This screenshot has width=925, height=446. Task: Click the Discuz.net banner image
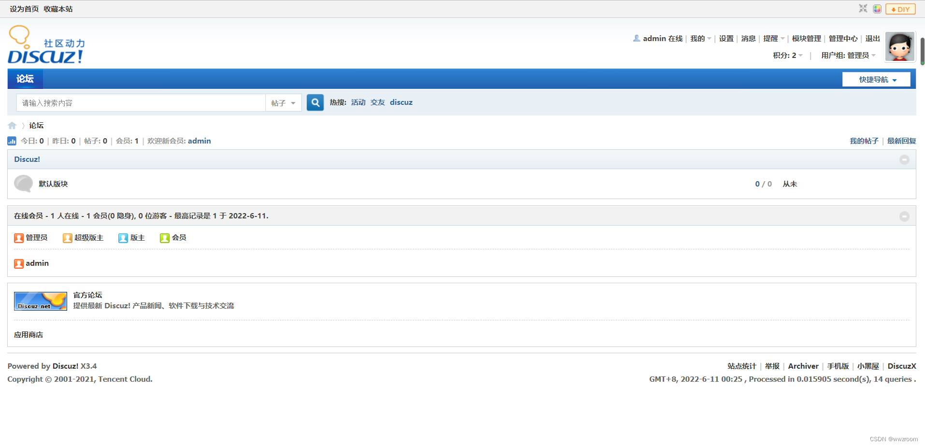(41, 301)
